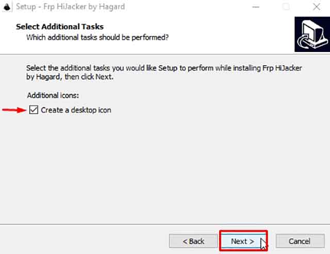
Task: Click the 'Select Additional Tasks' heading
Action: pyautogui.click(x=60, y=26)
